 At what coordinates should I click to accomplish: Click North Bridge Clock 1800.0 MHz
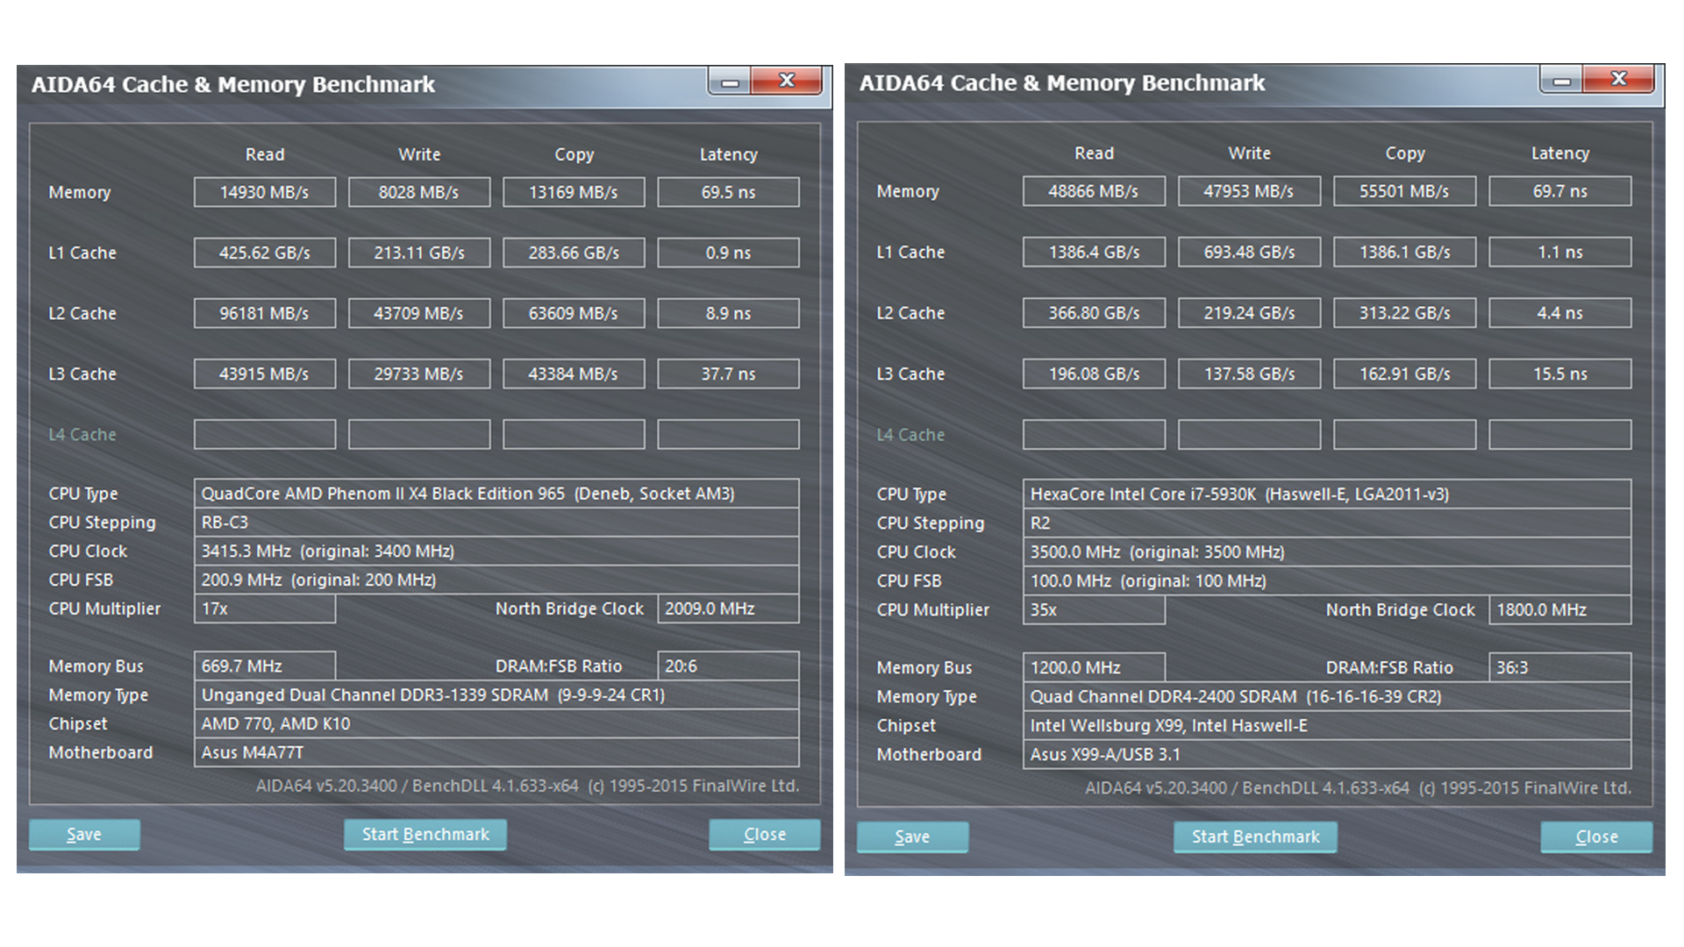tap(1560, 610)
